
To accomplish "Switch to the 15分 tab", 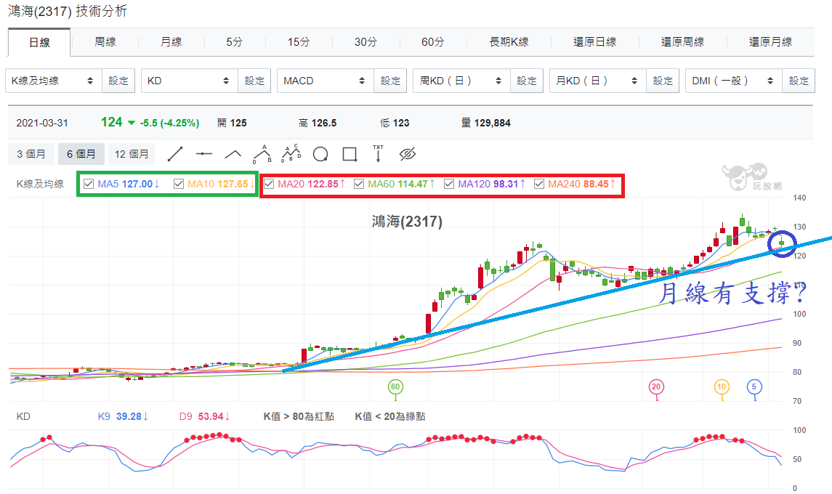I will pos(299,42).
